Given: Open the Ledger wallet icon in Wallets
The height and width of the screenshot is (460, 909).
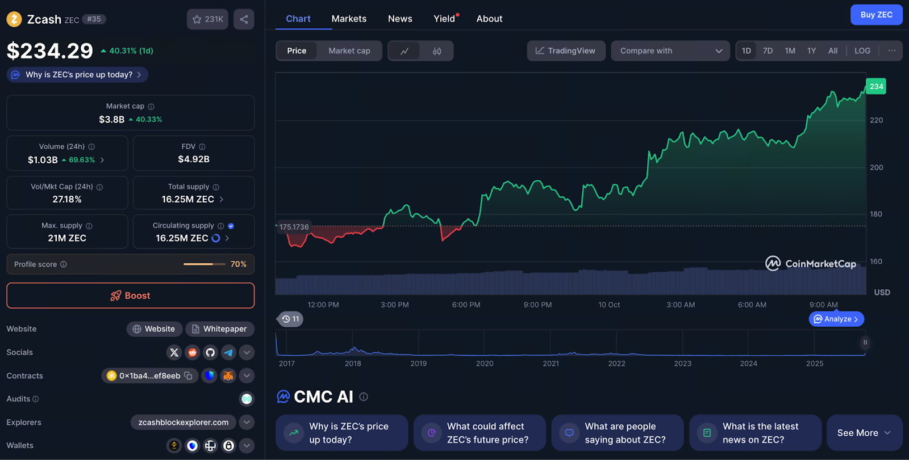Looking at the screenshot, I should (211, 446).
